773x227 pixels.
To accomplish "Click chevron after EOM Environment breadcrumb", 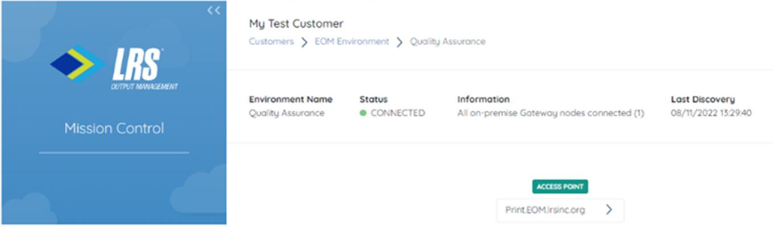I will [x=400, y=42].
